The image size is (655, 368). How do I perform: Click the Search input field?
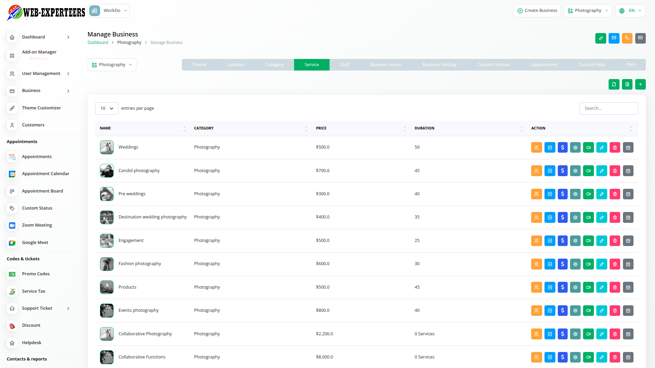click(609, 108)
